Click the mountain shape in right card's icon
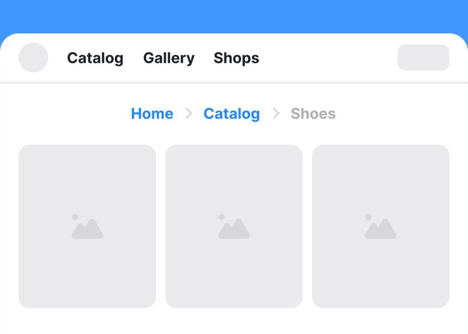The image size is (468, 334). pos(381,229)
